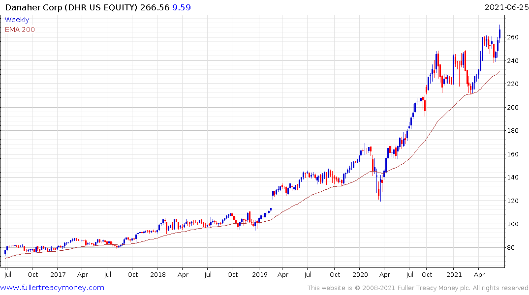Click the 2018 year label on time axis
The image size is (529, 295).
point(158,274)
